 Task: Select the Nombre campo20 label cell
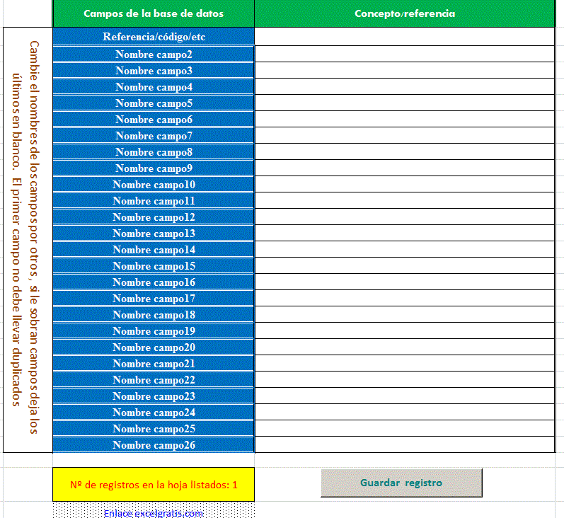point(154,347)
